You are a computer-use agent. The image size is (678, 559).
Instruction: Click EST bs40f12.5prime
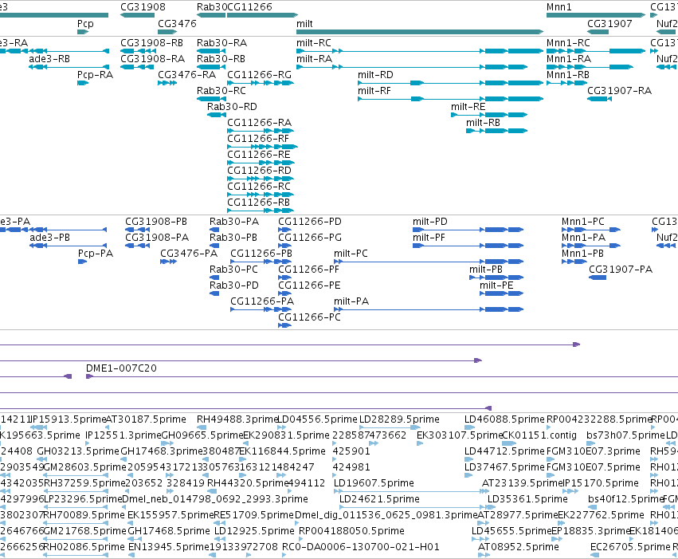point(625,499)
